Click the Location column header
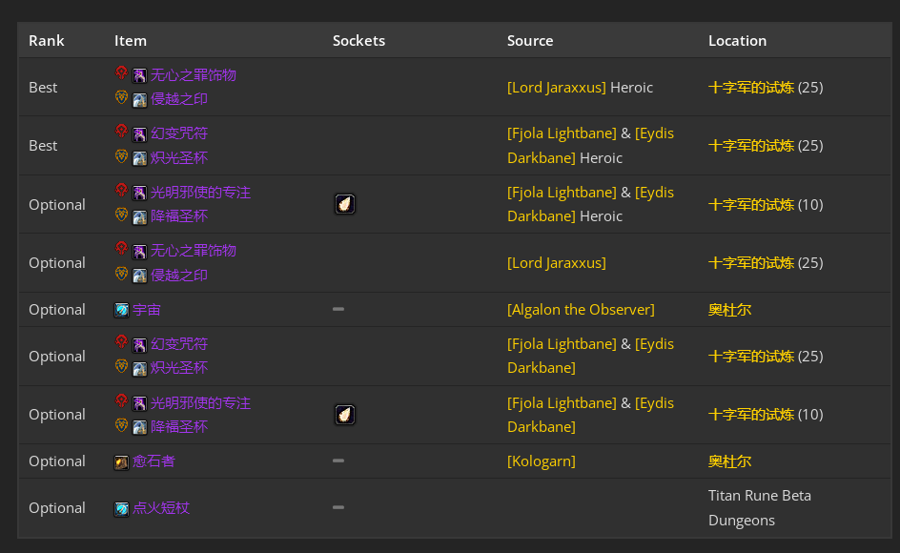The width and height of the screenshot is (900, 553). click(737, 41)
